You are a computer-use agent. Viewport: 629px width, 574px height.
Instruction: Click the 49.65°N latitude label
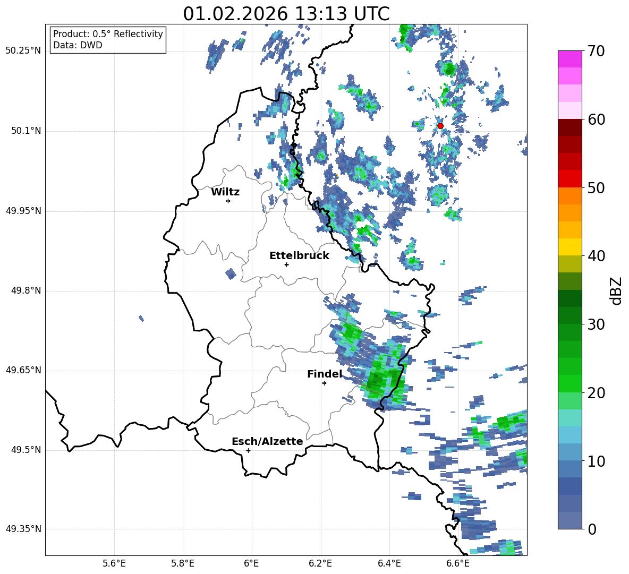click(x=23, y=370)
